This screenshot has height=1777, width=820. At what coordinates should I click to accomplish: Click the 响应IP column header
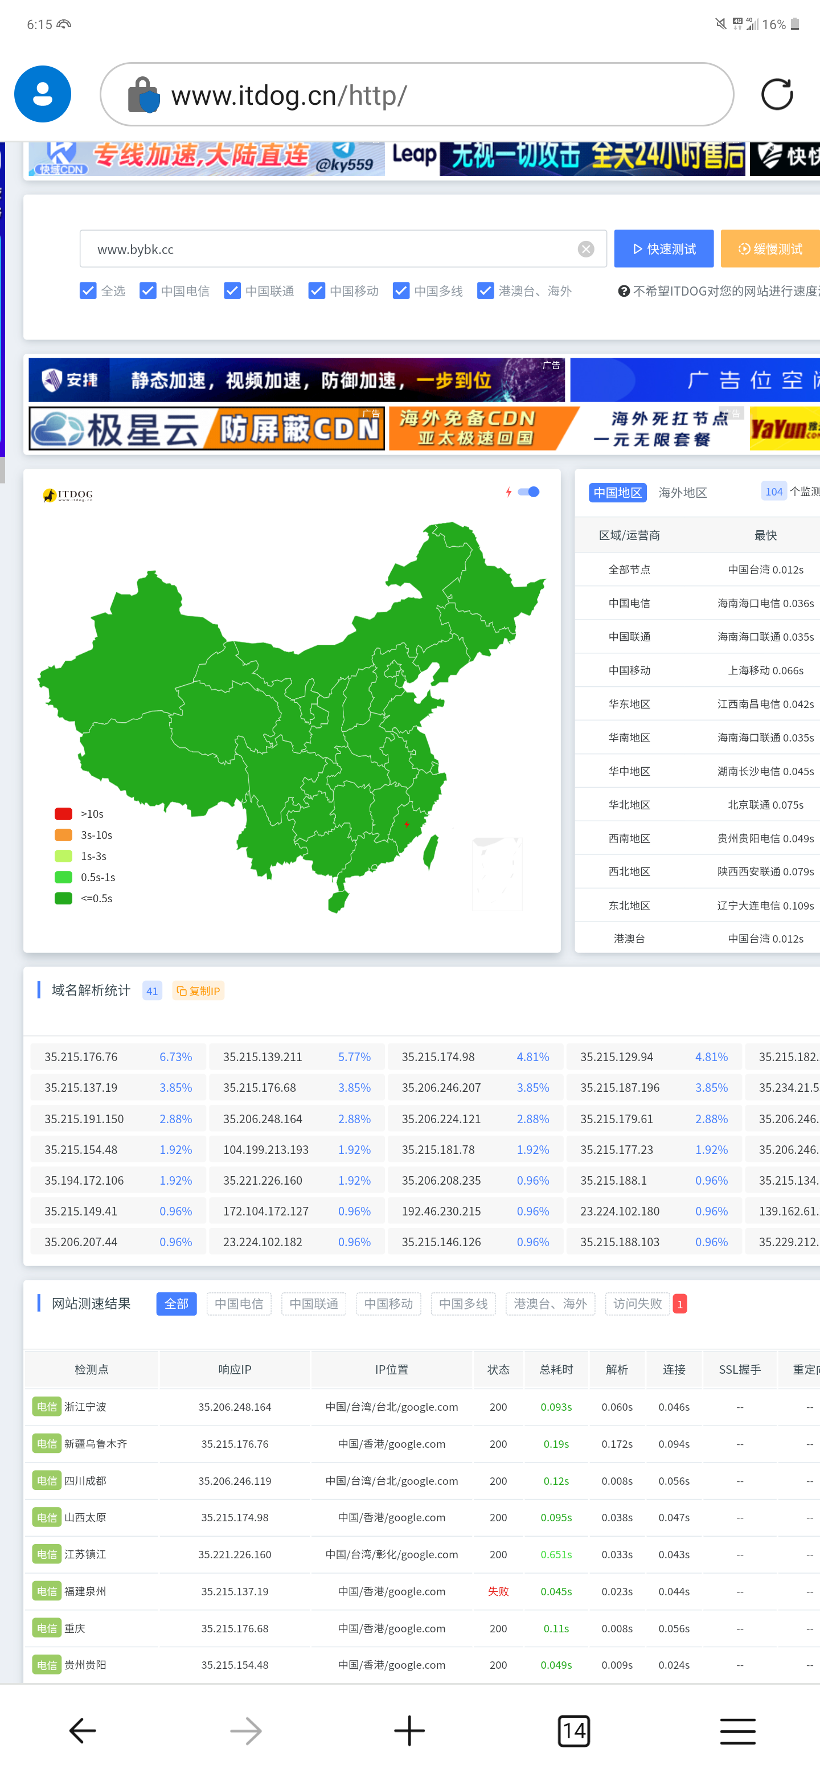point(235,1369)
